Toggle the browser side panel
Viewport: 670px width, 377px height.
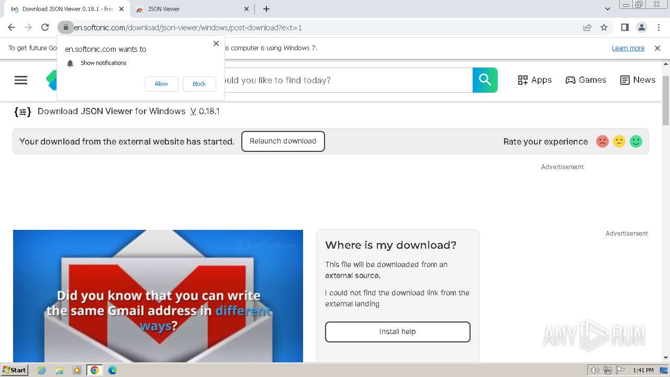pyautogui.click(x=624, y=27)
